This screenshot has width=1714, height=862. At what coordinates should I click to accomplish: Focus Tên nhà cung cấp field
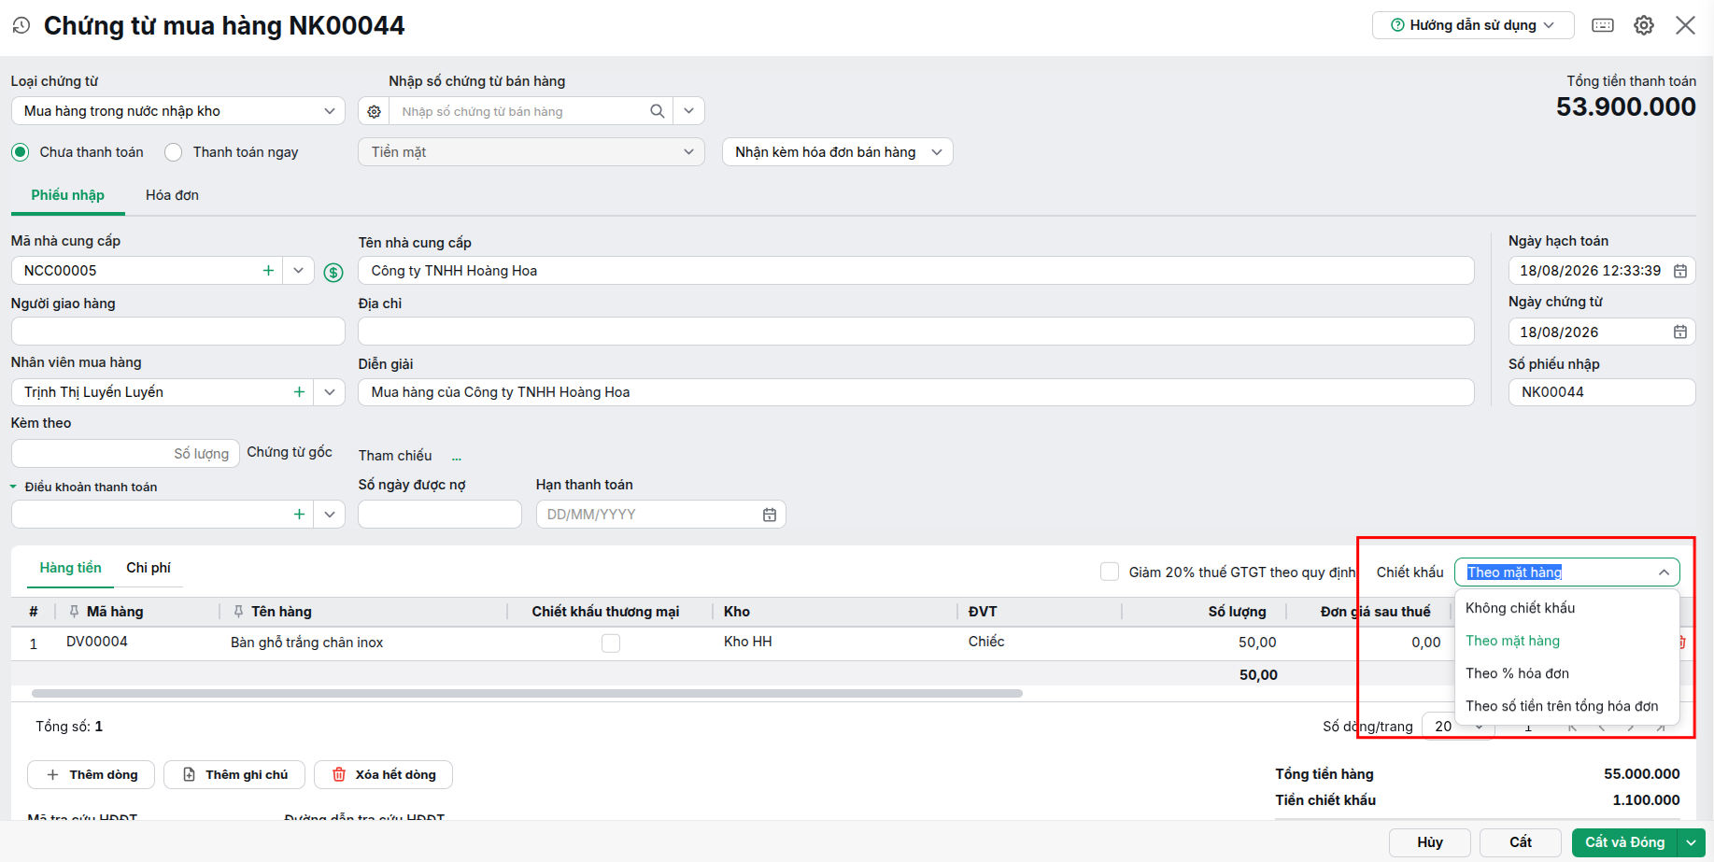[916, 271]
